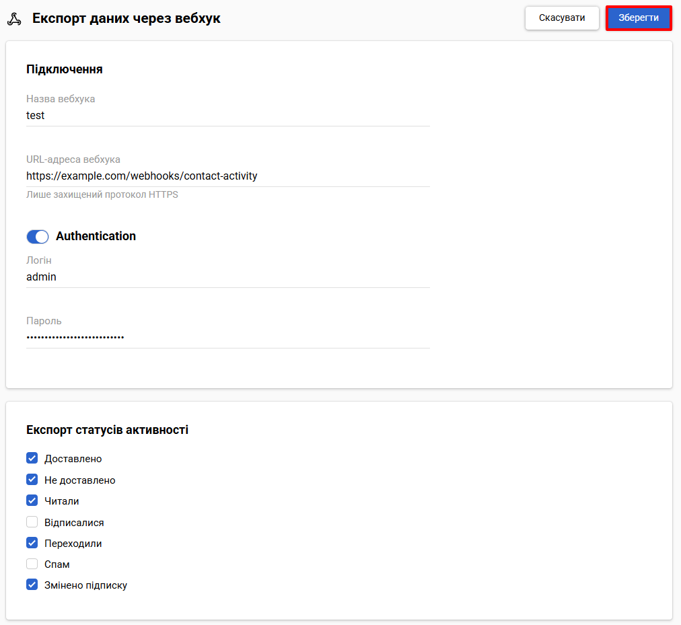Image resolution: width=681 pixels, height=625 pixels.
Task: Enable the Відписалися checkbox
Action: (x=32, y=521)
